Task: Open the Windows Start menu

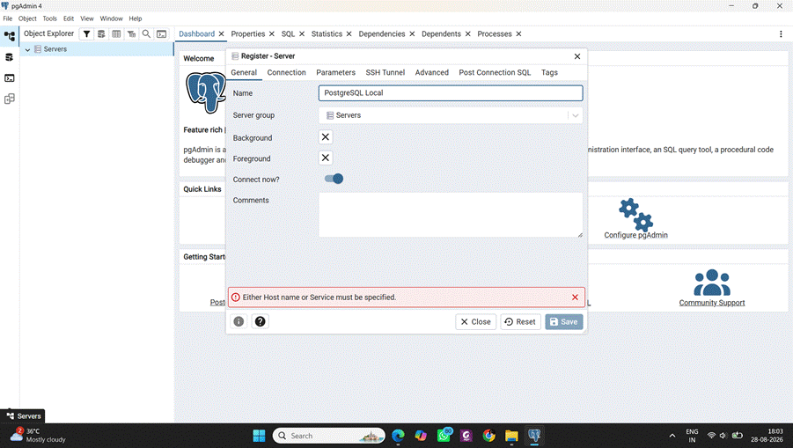Action: pyautogui.click(x=259, y=436)
